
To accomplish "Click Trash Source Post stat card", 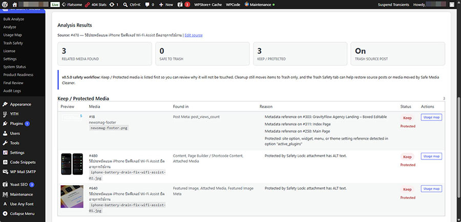I will click(398, 54).
